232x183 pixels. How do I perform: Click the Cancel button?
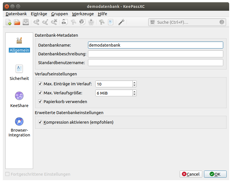tap(191, 174)
